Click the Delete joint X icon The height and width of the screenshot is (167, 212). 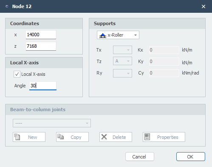point(104,137)
